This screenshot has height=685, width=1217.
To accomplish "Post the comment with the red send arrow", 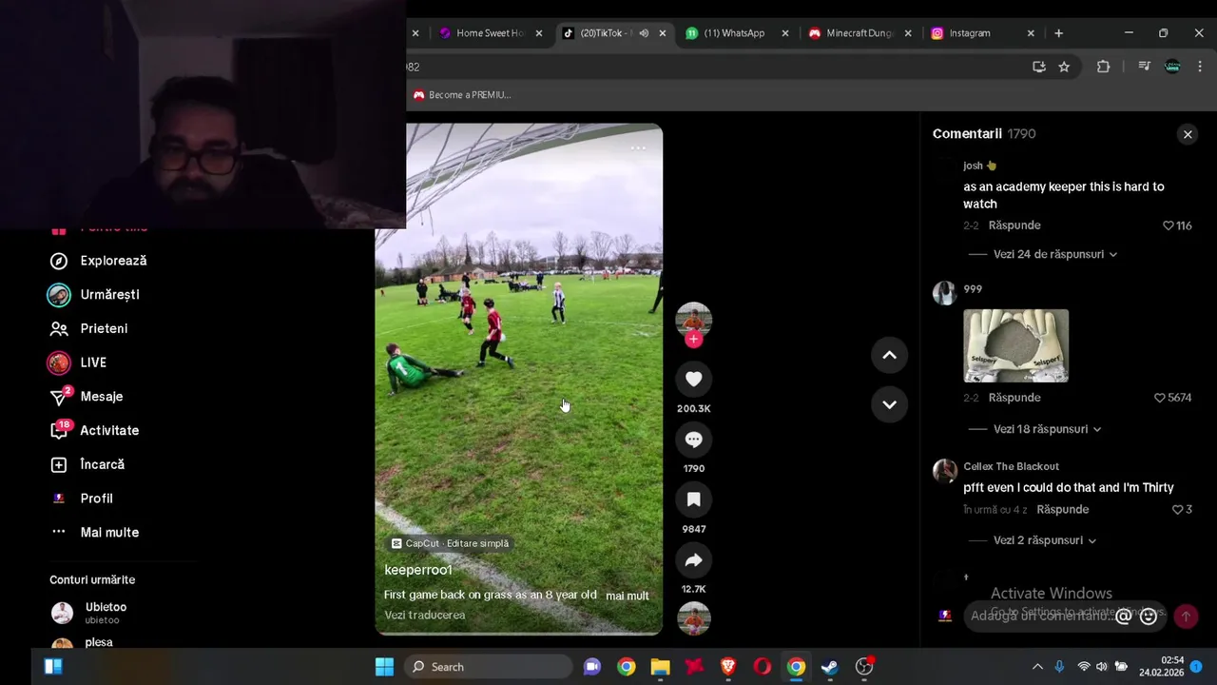I will 1186,616.
